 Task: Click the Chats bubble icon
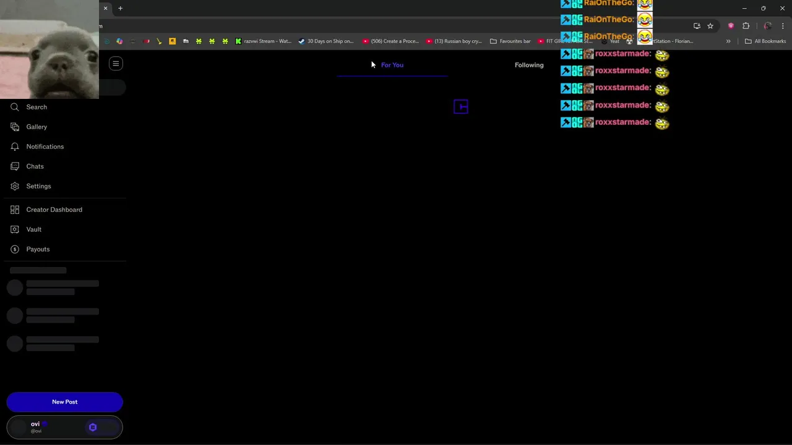click(x=15, y=166)
